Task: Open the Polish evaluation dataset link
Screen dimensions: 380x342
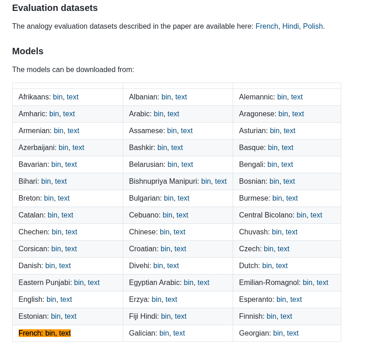Action: coord(312,26)
